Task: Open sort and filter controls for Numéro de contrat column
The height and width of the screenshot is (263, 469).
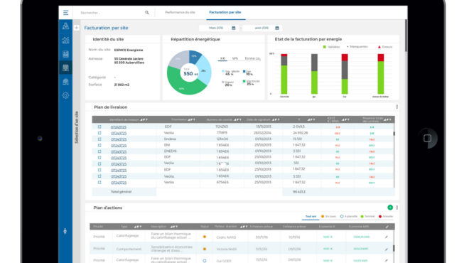Action: point(237,119)
